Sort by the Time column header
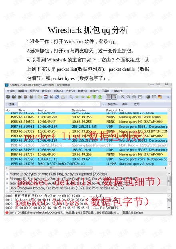The image size is (176, 249). (22, 110)
